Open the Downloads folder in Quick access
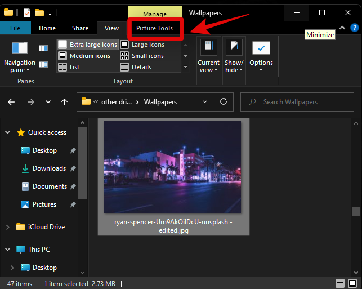This screenshot has height=289, width=362. pyautogui.click(x=49, y=168)
